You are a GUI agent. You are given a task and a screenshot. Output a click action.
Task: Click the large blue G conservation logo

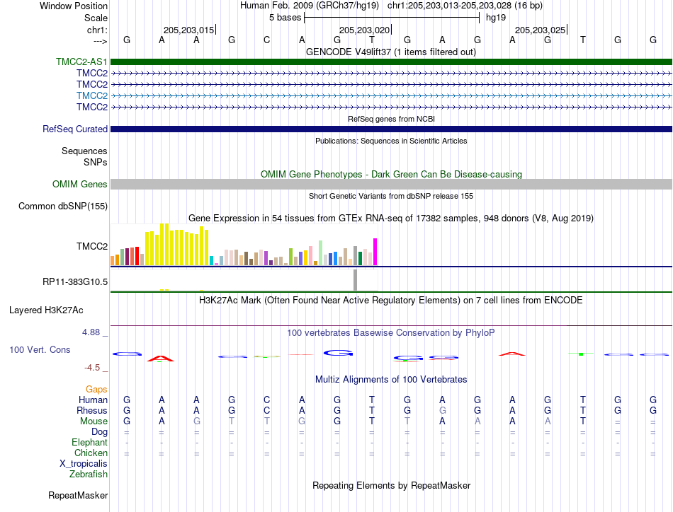pyautogui.click(x=338, y=353)
